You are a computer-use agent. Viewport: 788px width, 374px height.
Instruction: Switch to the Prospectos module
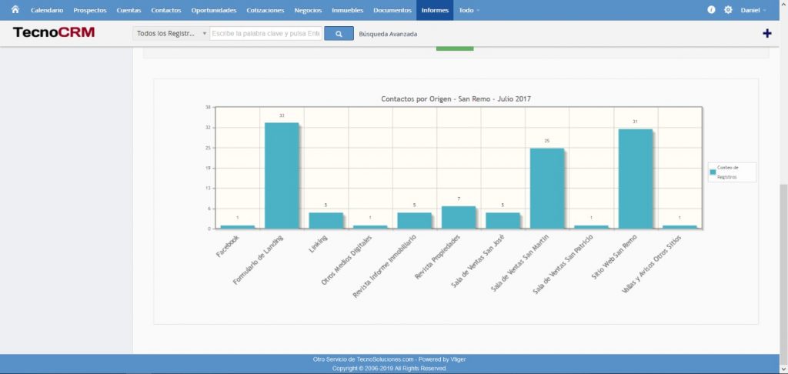coord(90,10)
